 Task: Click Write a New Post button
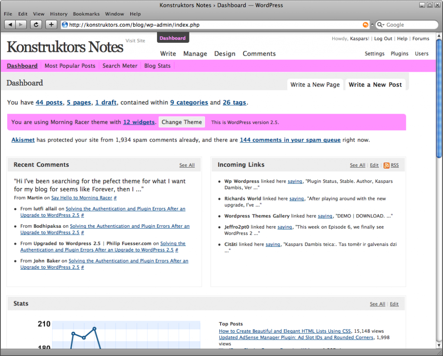[375, 85]
